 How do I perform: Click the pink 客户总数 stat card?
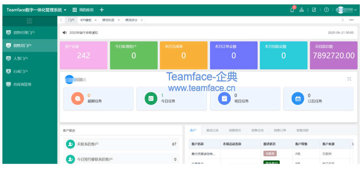[84, 55]
